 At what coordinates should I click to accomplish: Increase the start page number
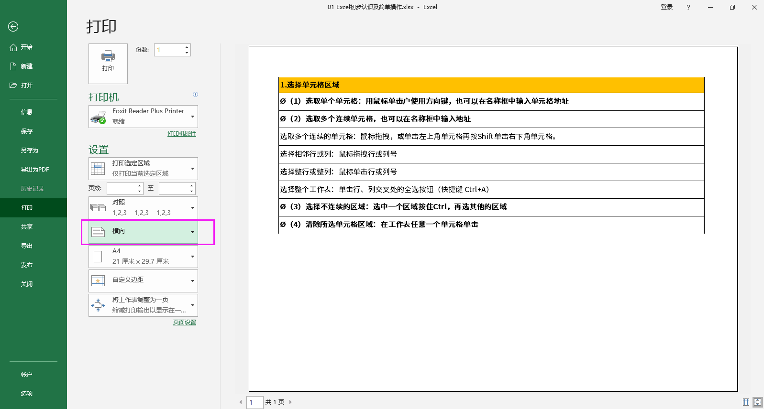coord(140,185)
